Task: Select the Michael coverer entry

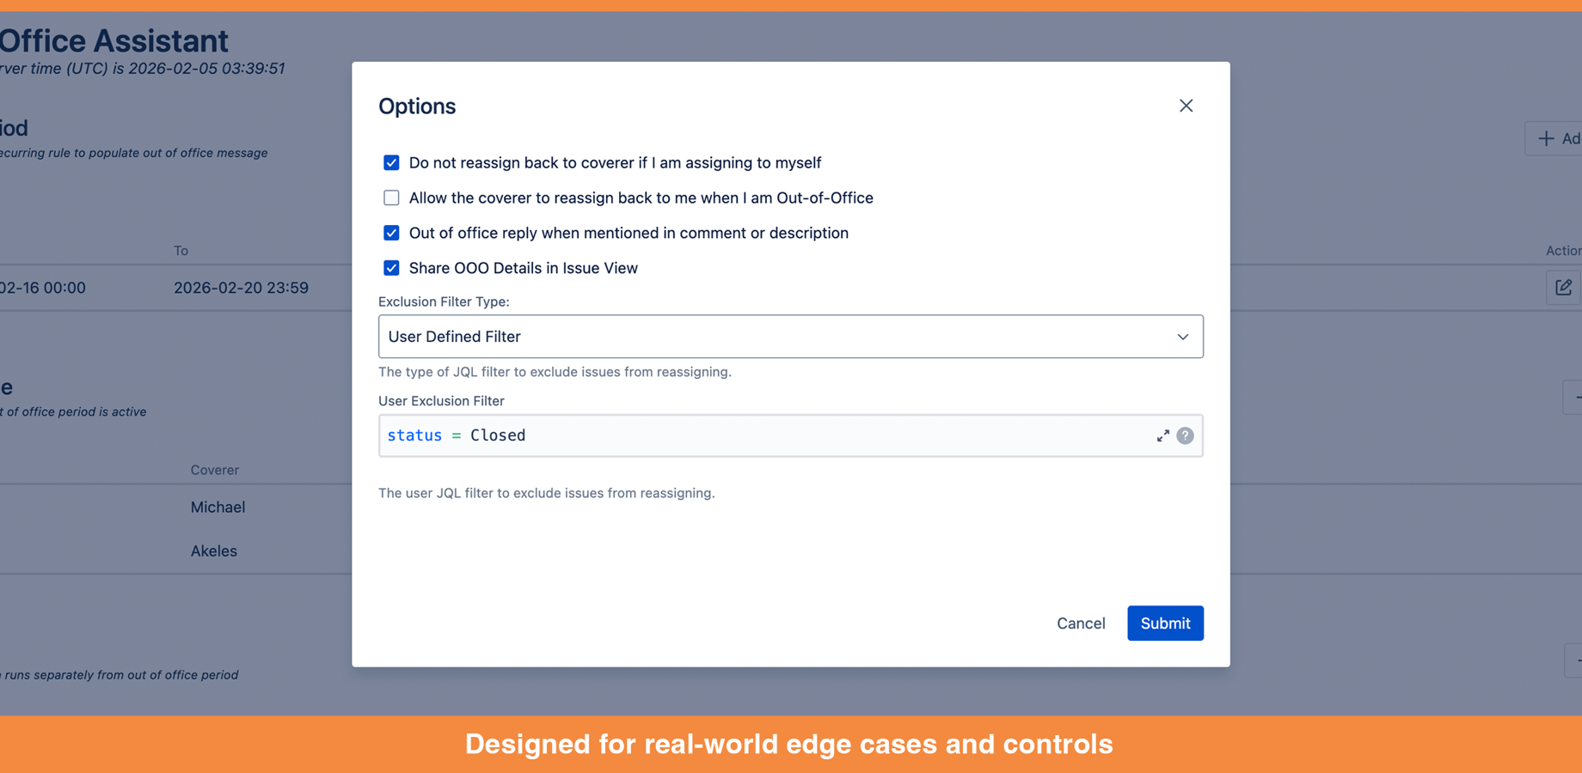Action: (x=218, y=507)
